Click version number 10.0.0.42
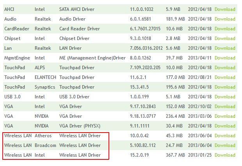 coord(139,136)
